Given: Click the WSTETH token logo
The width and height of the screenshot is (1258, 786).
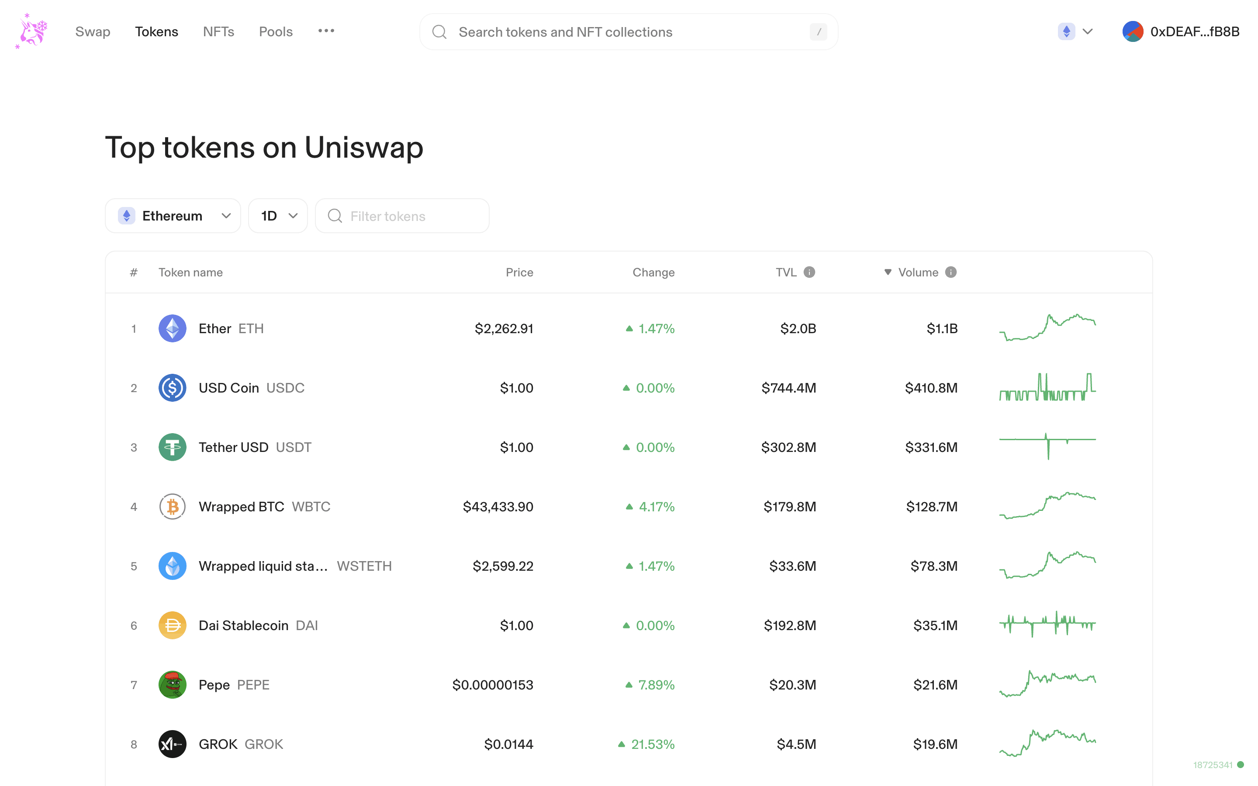Looking at the screenshot, I should (x=173, y=566).
